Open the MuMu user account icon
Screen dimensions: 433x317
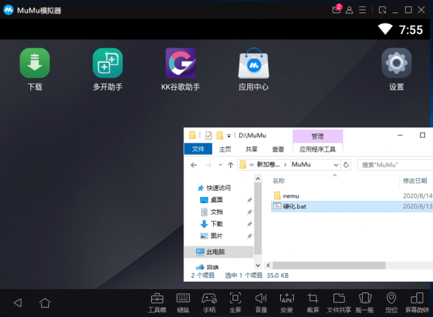[x=349, y=10]
